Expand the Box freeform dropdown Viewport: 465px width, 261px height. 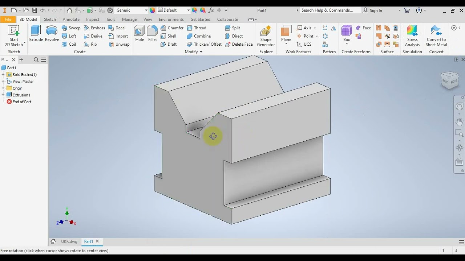(347, 44)
